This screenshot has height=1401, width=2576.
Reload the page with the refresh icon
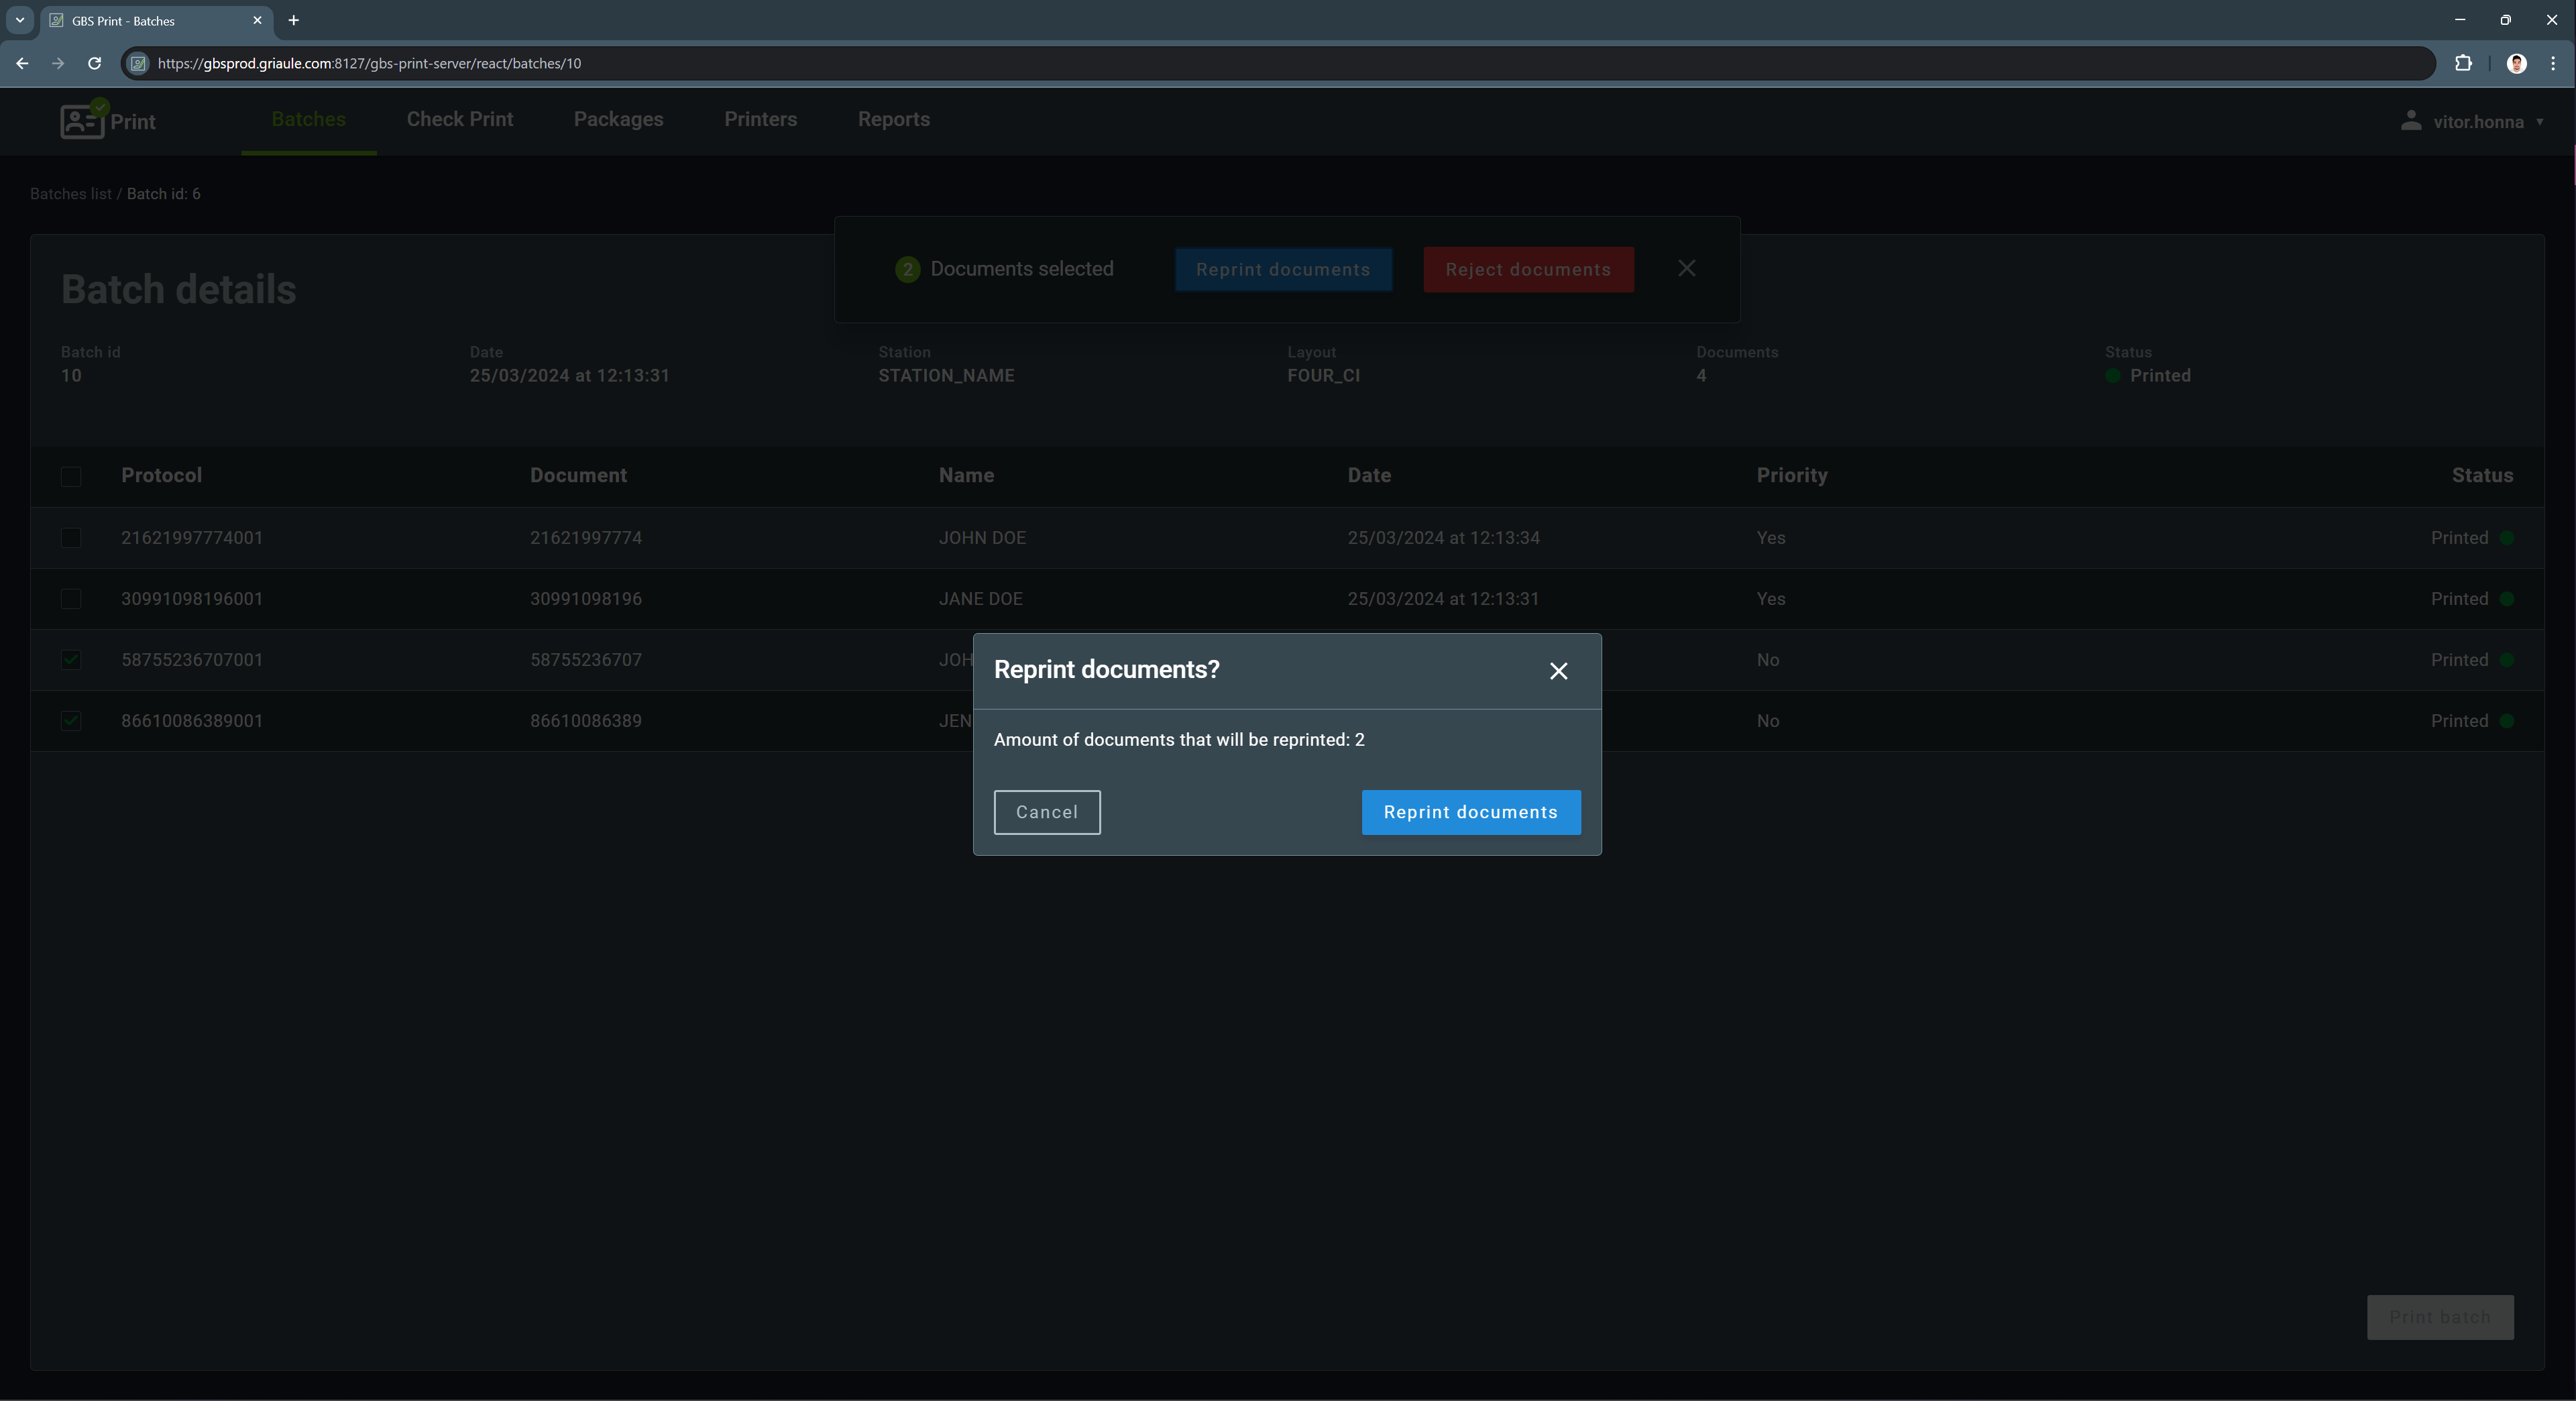(94, 63)
